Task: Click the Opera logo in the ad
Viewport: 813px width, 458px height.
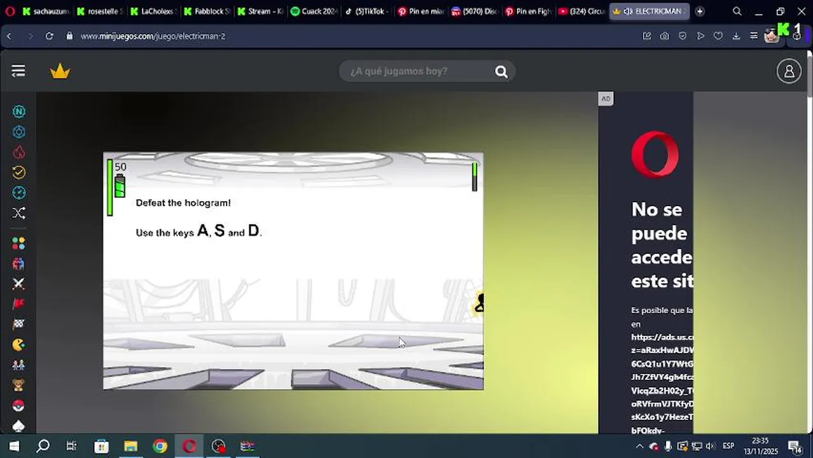Action: (x=655, y=154)
